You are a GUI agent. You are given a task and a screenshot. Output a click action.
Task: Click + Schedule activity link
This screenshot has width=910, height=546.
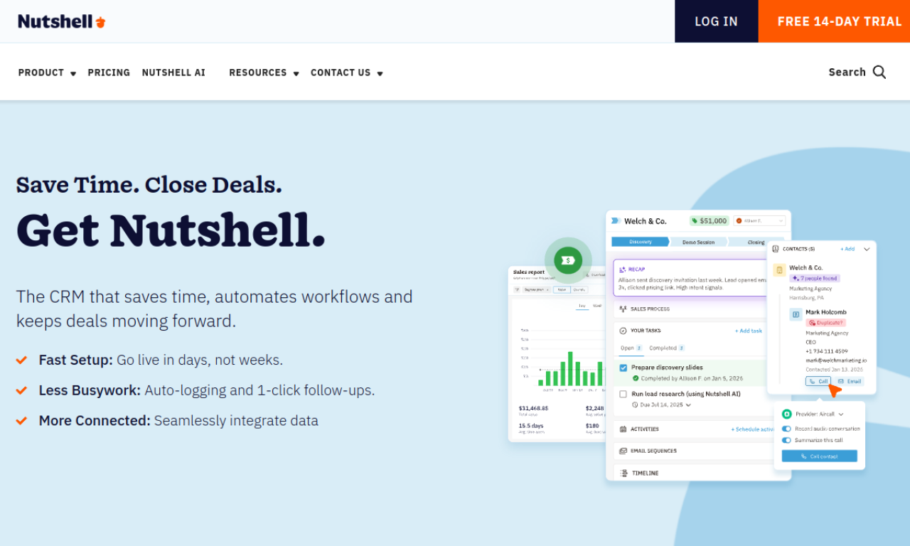pyautogui.click(x=753, y=429)
